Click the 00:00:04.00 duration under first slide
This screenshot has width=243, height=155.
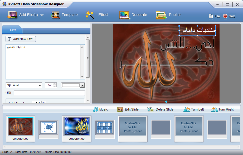click(x=21, y=139)
